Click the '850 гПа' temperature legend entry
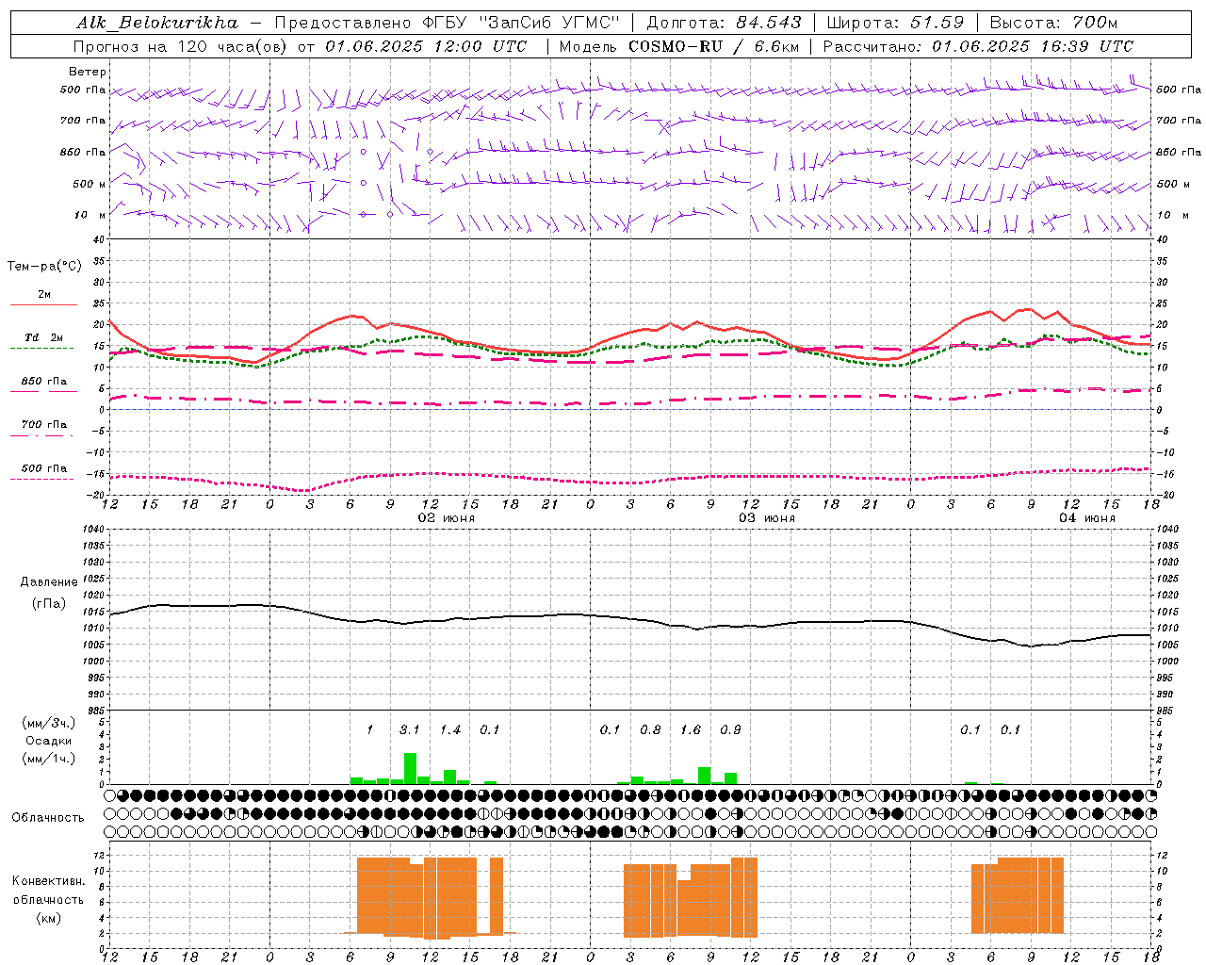This screenshot has width=1206, height=965. click(44, 382)
